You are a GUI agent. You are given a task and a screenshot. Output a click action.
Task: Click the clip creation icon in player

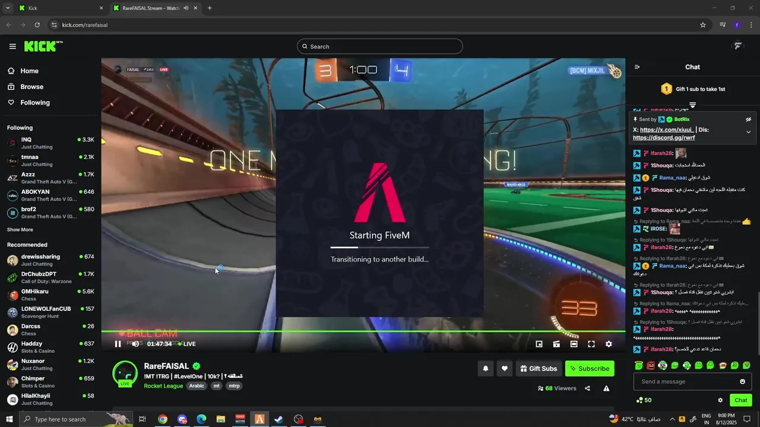556,344
